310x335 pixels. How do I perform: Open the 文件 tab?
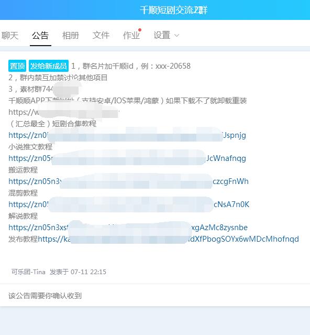[101, 35]
